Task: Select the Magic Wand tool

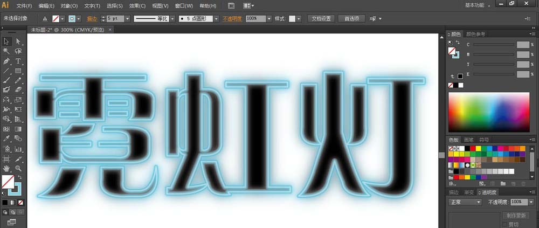Action: point(6,51)
